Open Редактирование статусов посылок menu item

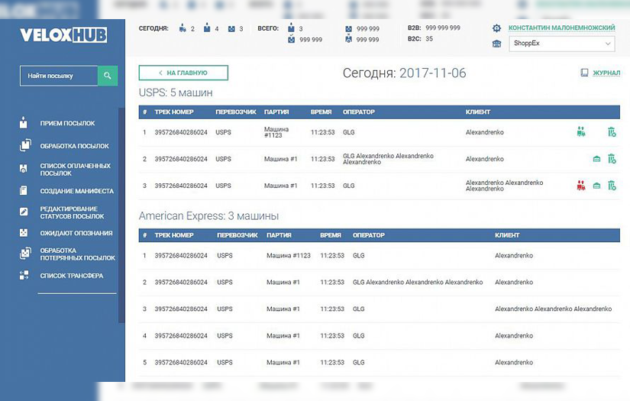pos(72,212)
